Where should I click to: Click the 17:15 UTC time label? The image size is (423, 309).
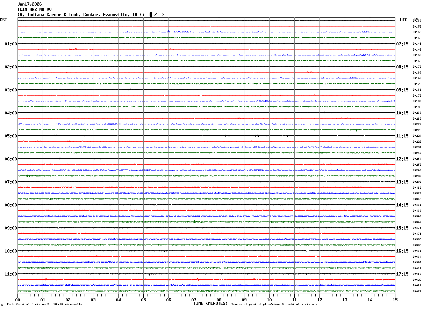point(402,274)
